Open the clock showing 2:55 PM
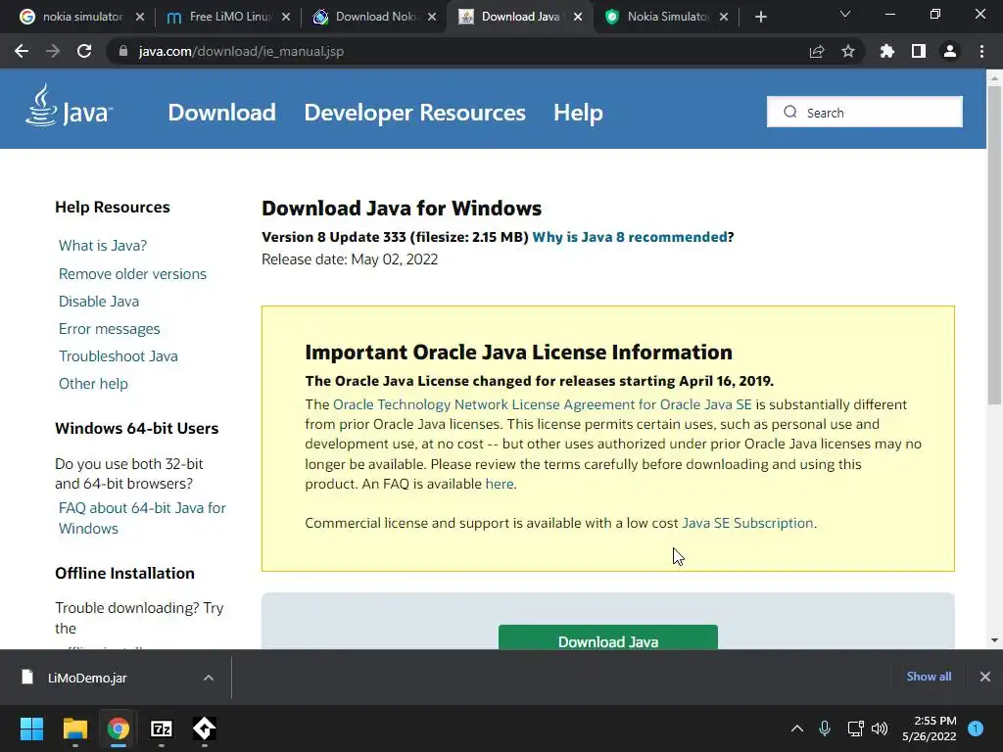The width and height of the screenshot is (1003, 752). tap(930, 728)
